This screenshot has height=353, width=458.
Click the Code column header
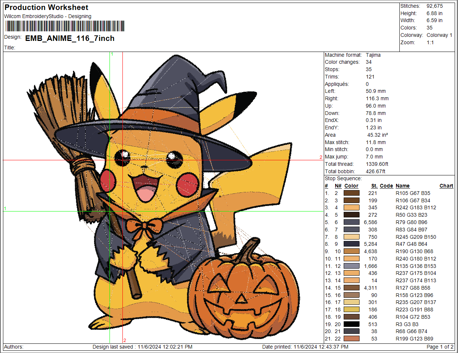click(386, 186)
